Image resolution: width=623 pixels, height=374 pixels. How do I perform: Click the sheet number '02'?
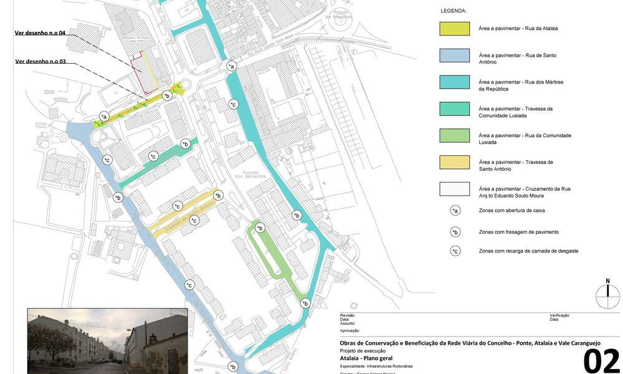pyautogui.click(x=602, y=362)
